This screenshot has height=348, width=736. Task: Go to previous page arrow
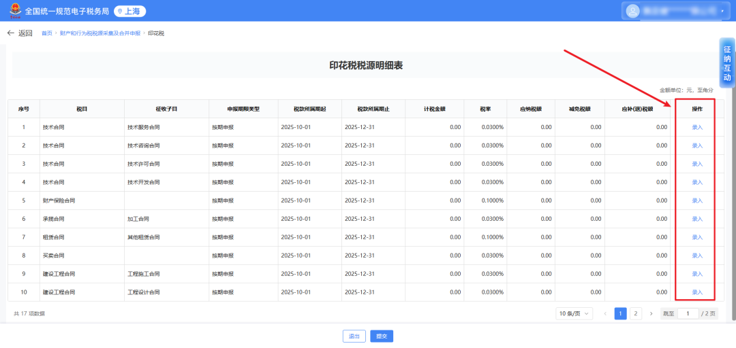[605, 313]
